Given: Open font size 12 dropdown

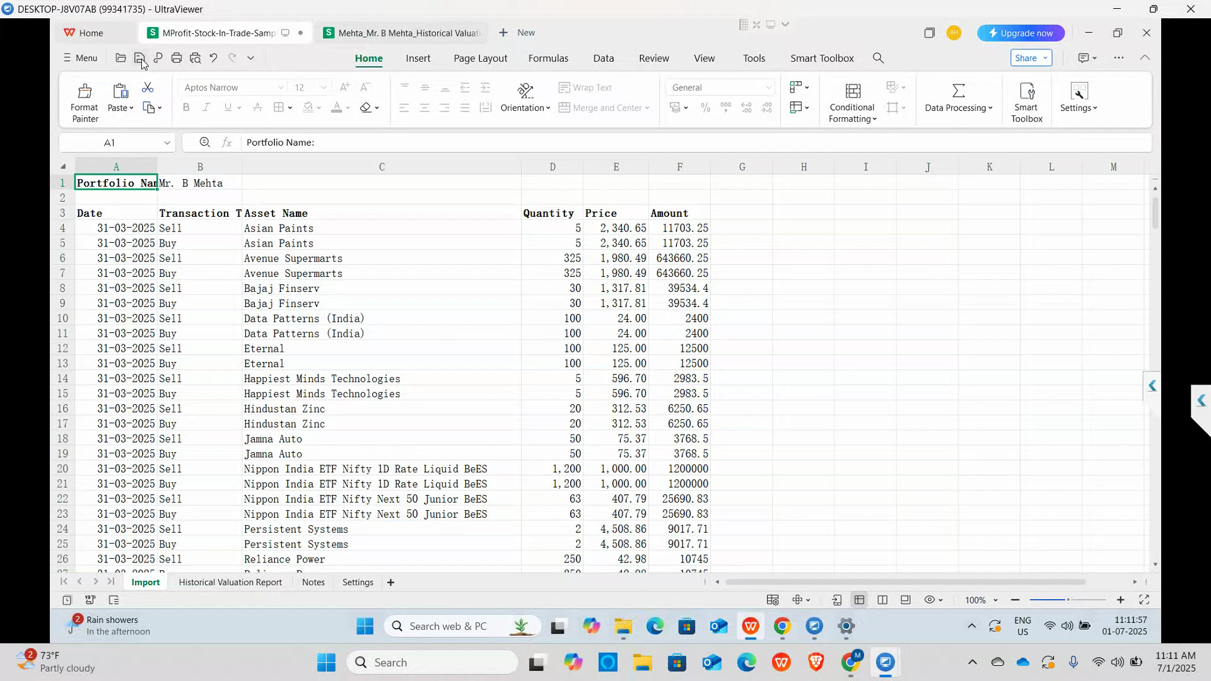Looking at the screenshot, I should (324, 88).
